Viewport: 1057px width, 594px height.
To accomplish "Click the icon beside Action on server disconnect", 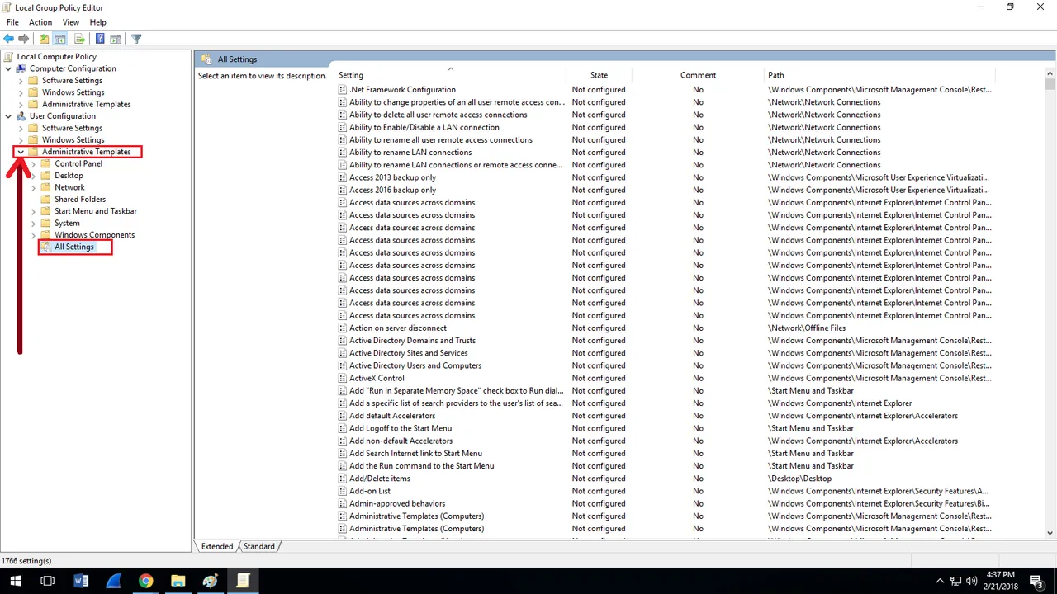I will [x=343, y=328].
